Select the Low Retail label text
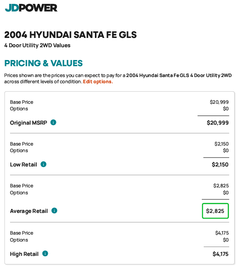240x271 pixels. [x=24, y=165]
